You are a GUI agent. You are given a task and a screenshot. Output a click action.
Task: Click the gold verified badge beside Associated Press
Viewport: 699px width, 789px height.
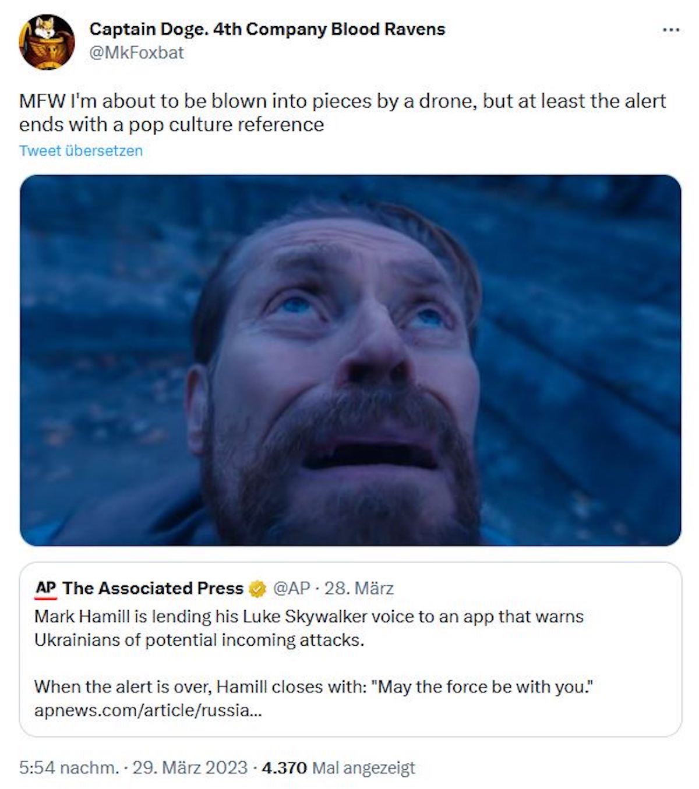pos(257,589)
